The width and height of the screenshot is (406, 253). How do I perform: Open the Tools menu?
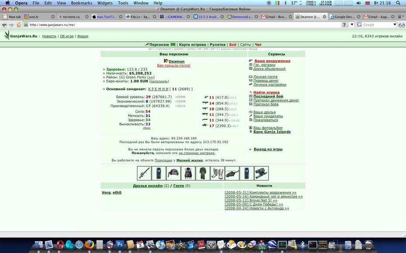(x=123, y=3)
